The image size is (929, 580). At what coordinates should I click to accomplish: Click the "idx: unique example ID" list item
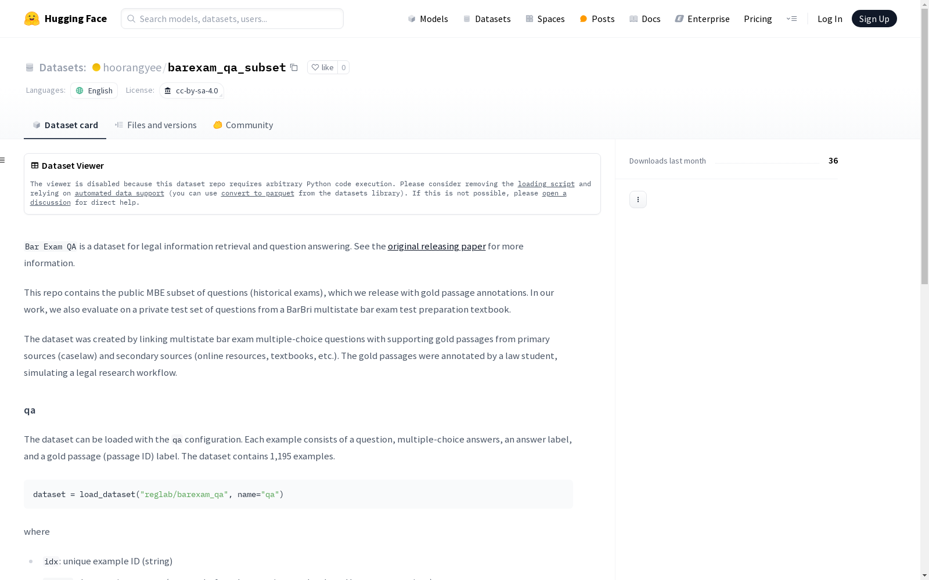[x=108, y=561]
